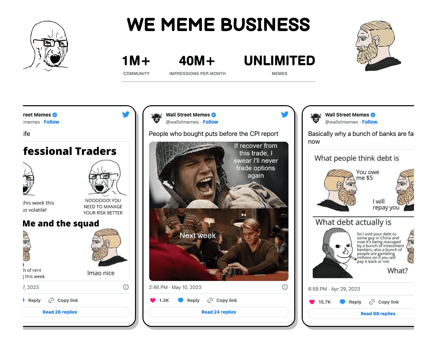Follow wallstmemes on the CPI report tweet

click(x=210, y=122)
